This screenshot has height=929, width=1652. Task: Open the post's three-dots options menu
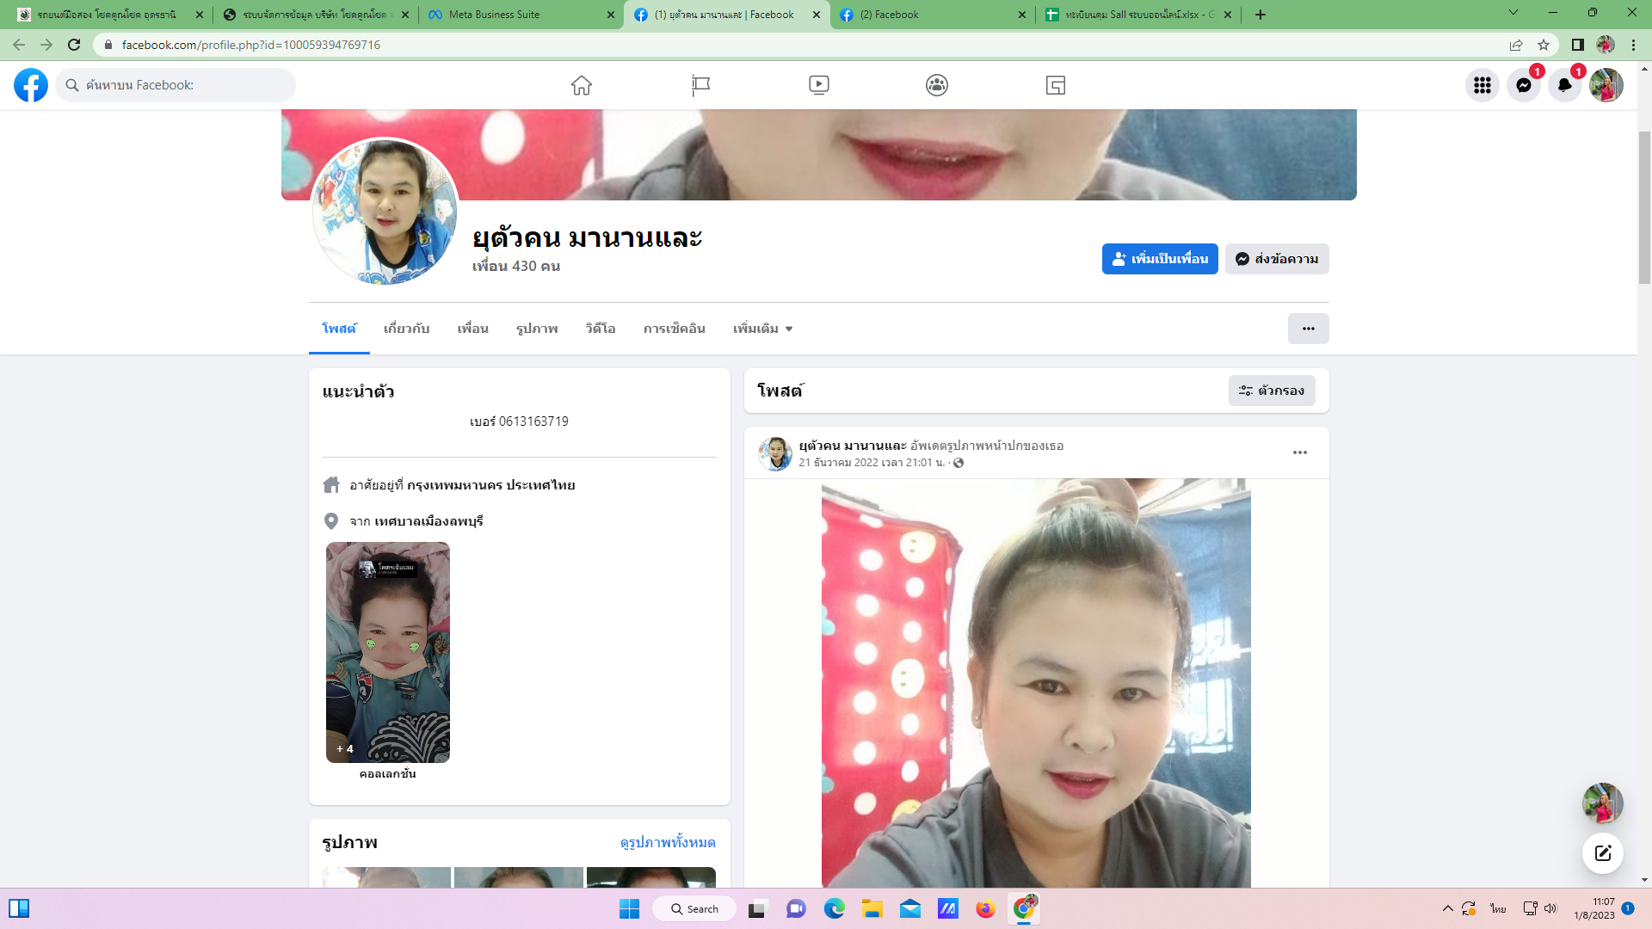click(x=1299, y=452)
